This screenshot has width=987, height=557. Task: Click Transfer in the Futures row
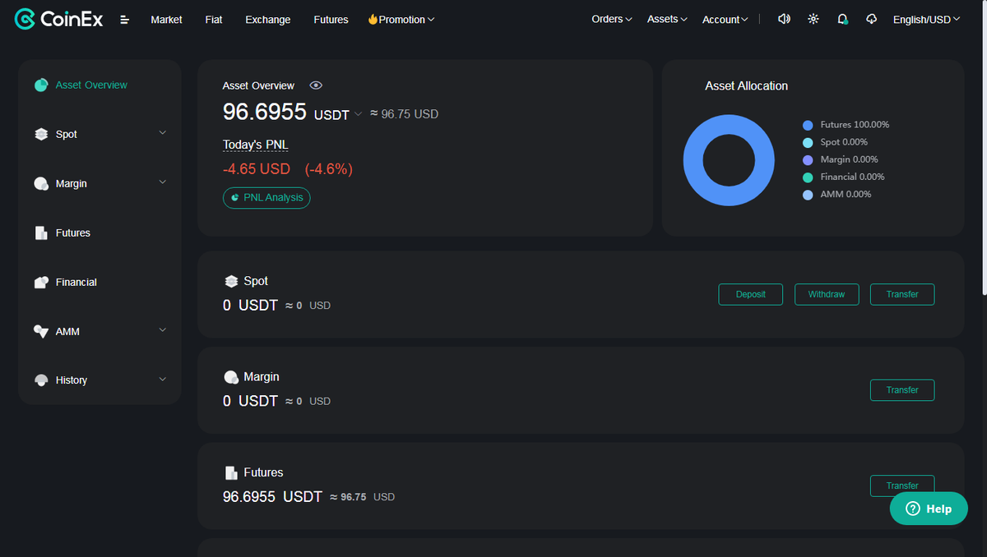click(902, 486)
